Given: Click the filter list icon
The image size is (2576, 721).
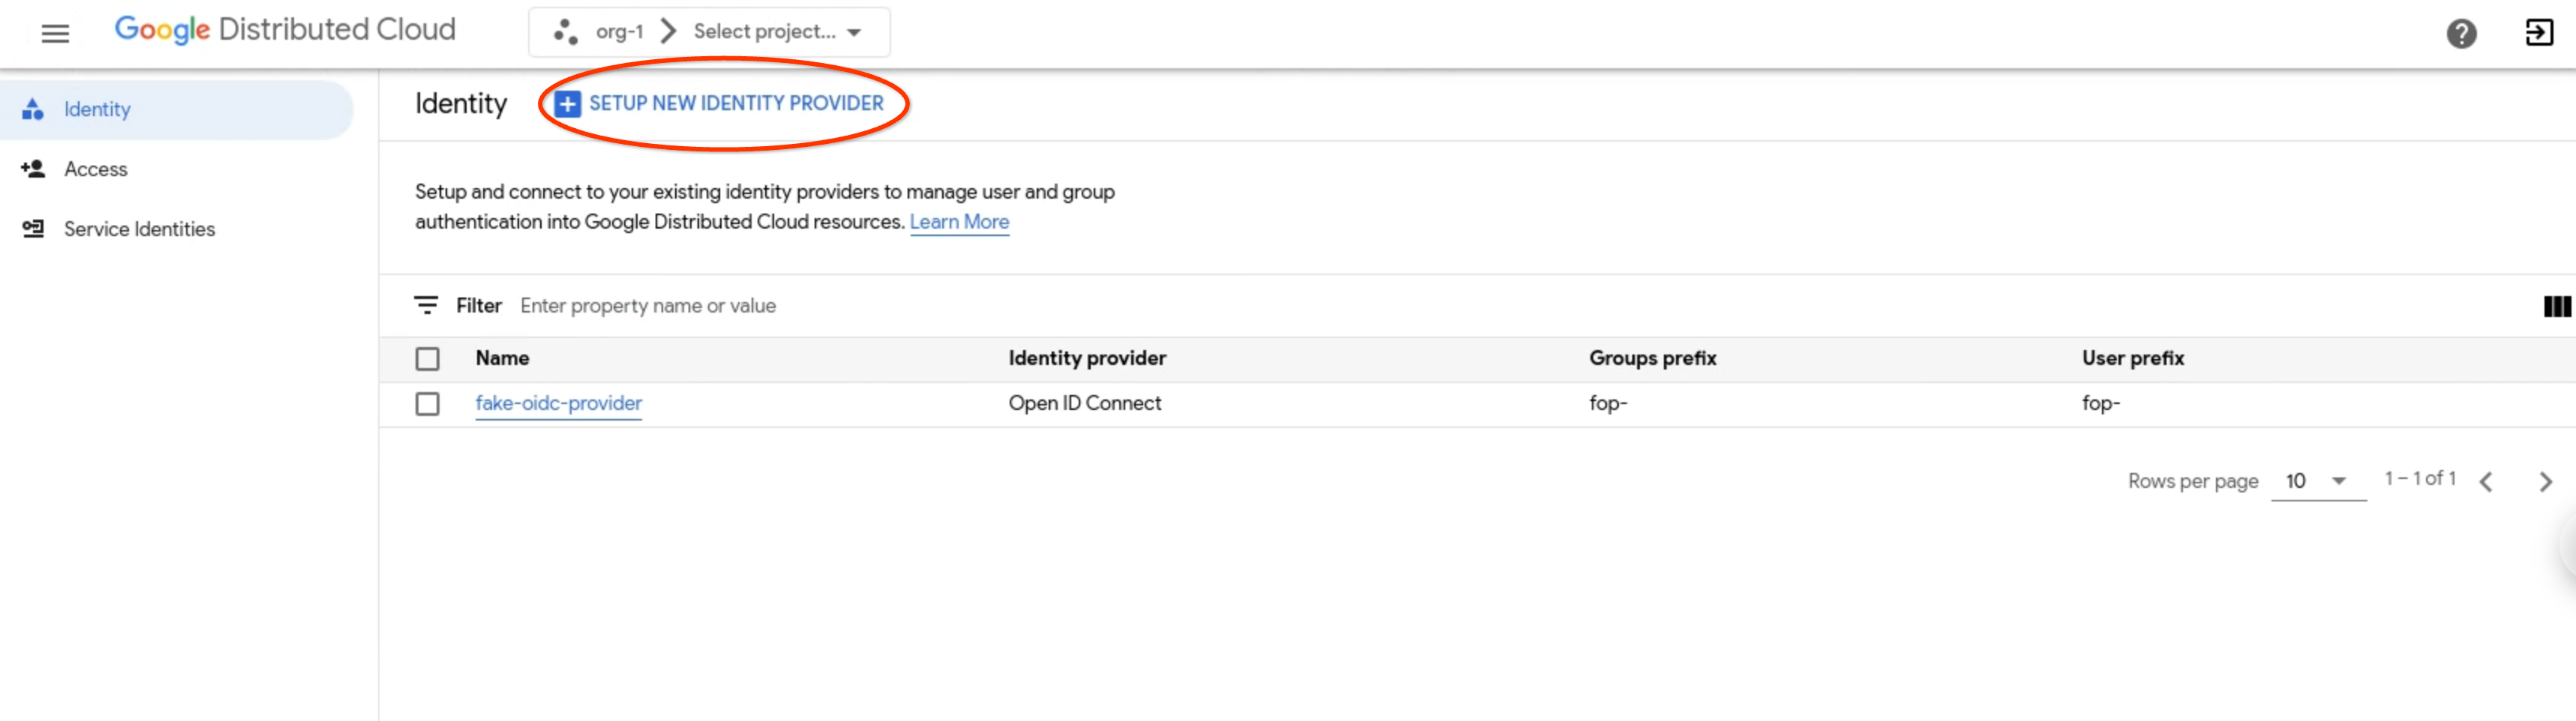Looking at the screenshot, I should [426, 306].
